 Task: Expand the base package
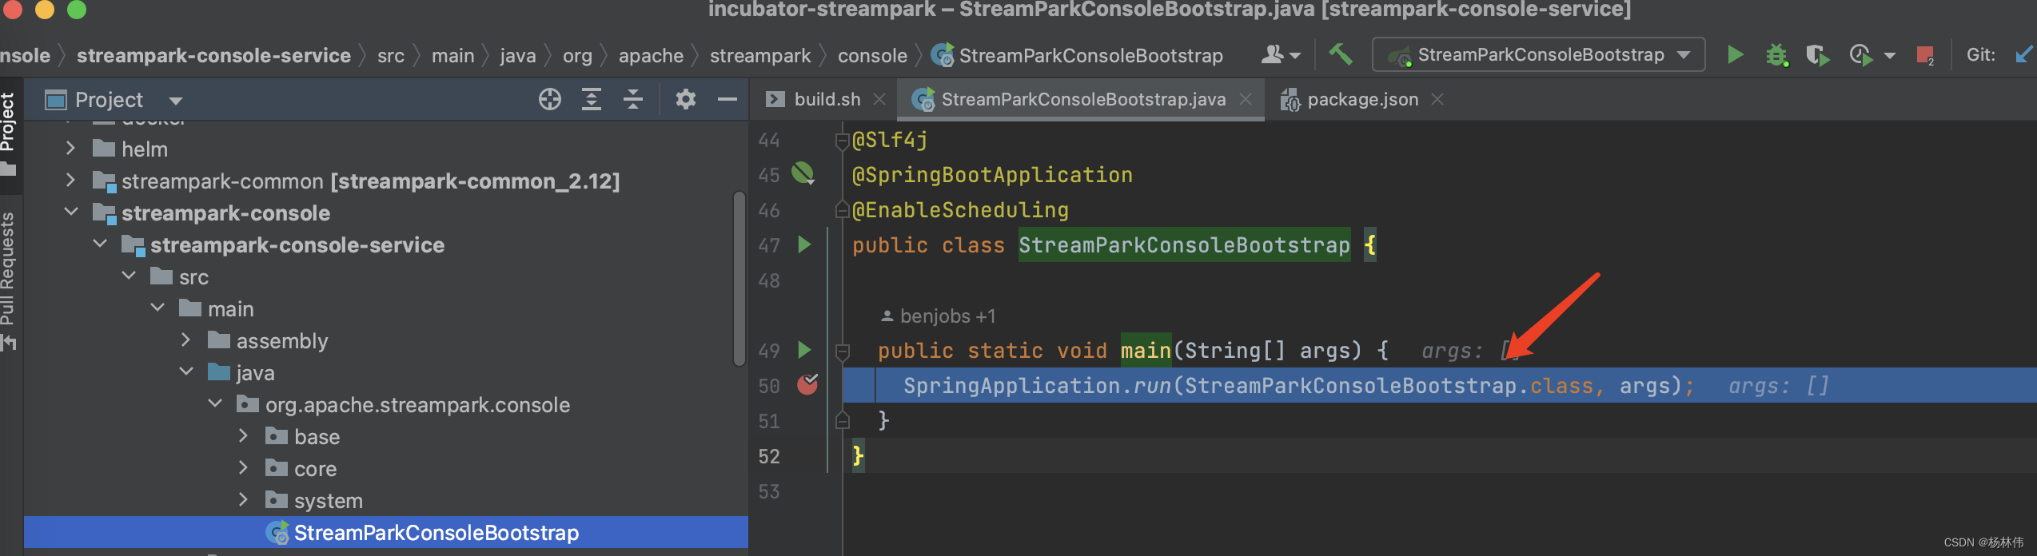244,436
